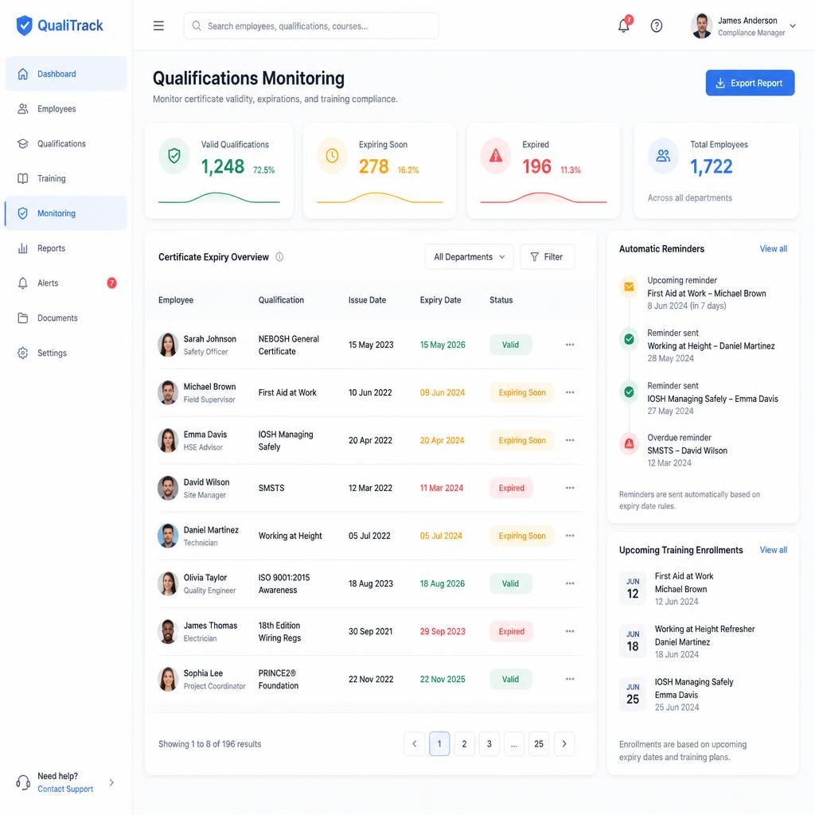Click the headset support icon

(x=23, y=782)
